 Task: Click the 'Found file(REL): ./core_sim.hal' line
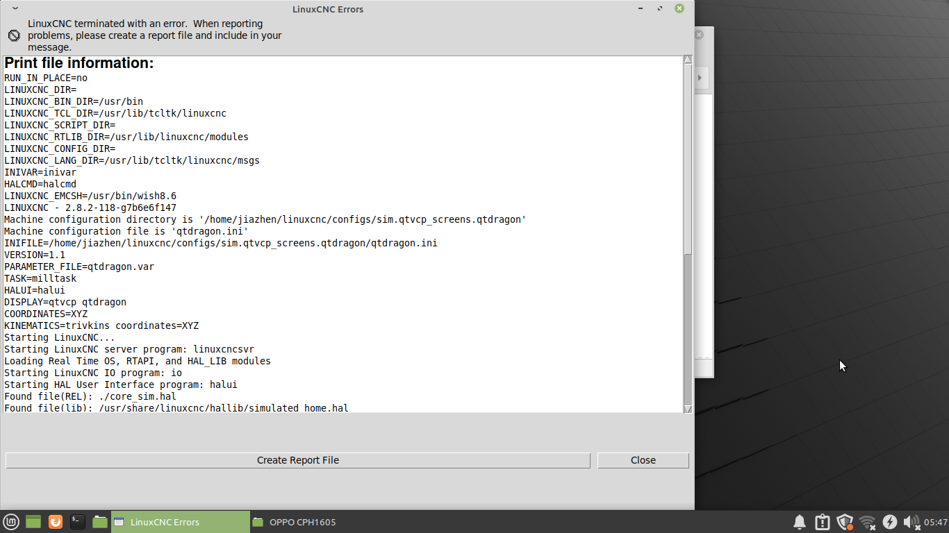[x=90, y=396]
